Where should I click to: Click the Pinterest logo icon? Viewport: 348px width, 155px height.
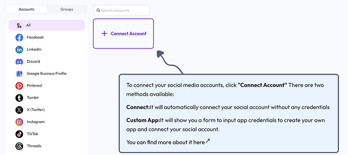(x=19, y=86)
